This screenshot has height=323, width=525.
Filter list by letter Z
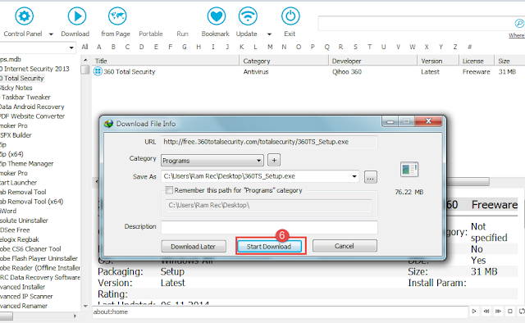click(x=455, y=47)
